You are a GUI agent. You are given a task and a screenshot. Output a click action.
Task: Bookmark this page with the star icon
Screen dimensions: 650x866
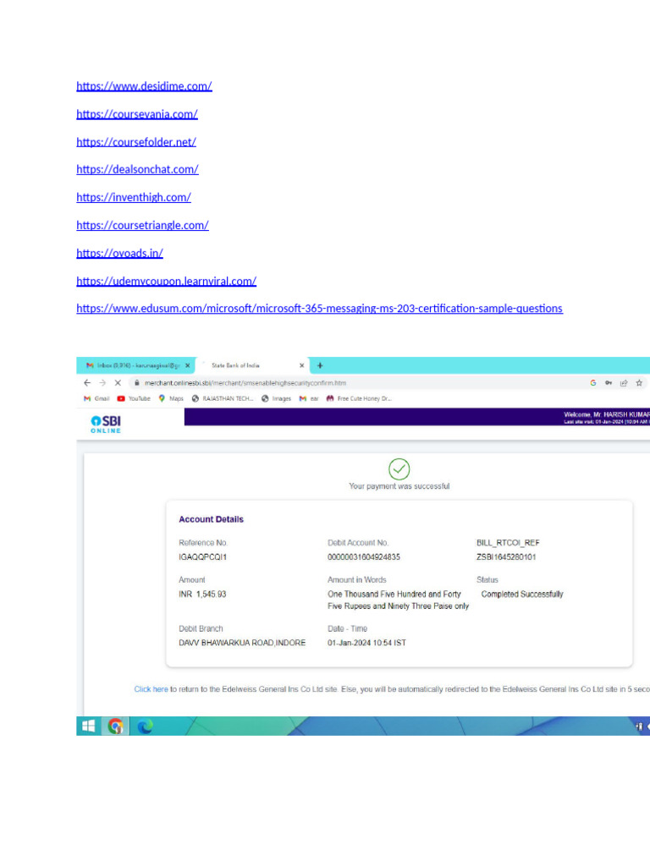point(640,383)
